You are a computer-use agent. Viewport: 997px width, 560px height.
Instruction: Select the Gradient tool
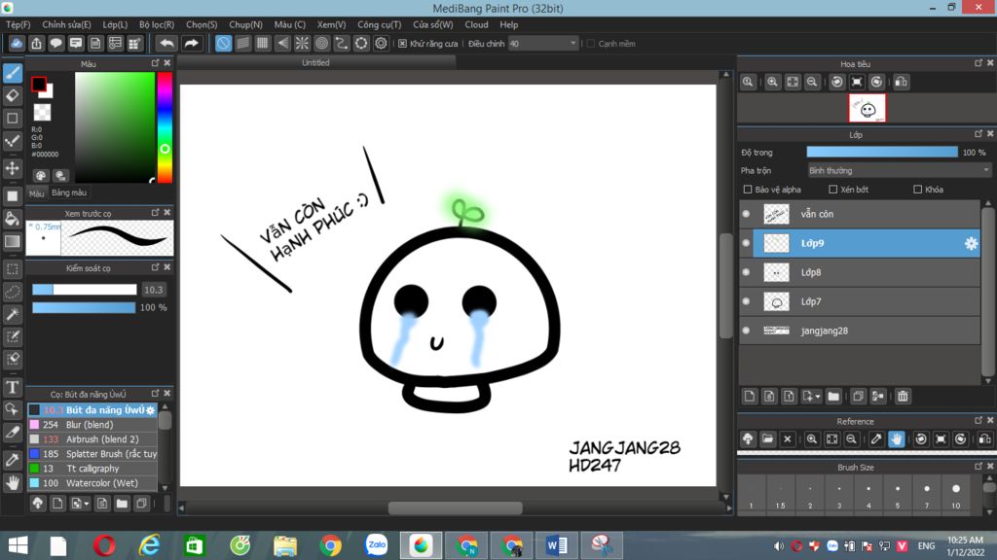(13, 241)
